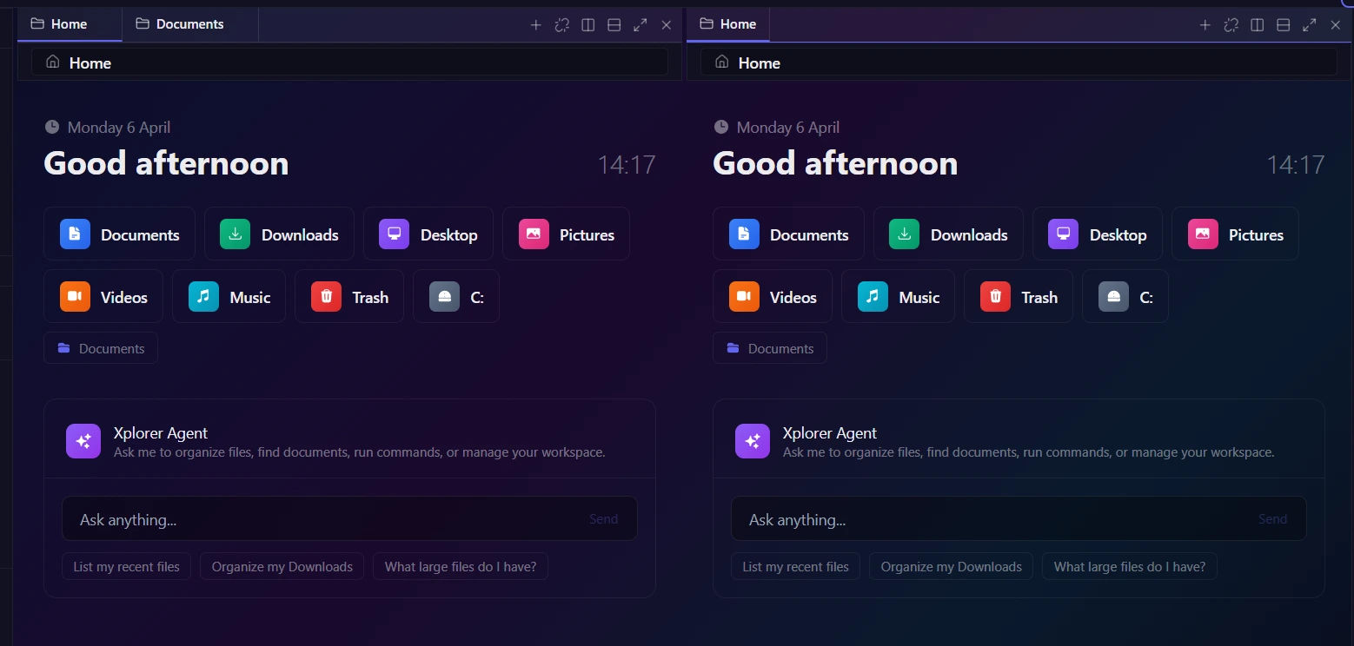Click the Xplorer Agent heading in the right pane

(830, 433)
